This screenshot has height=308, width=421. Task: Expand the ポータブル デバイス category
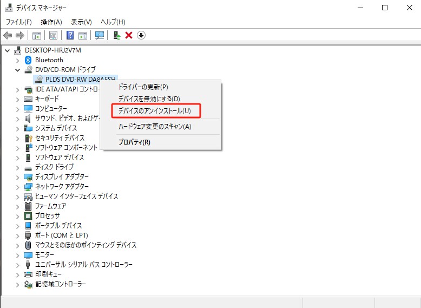coord(18,226)
